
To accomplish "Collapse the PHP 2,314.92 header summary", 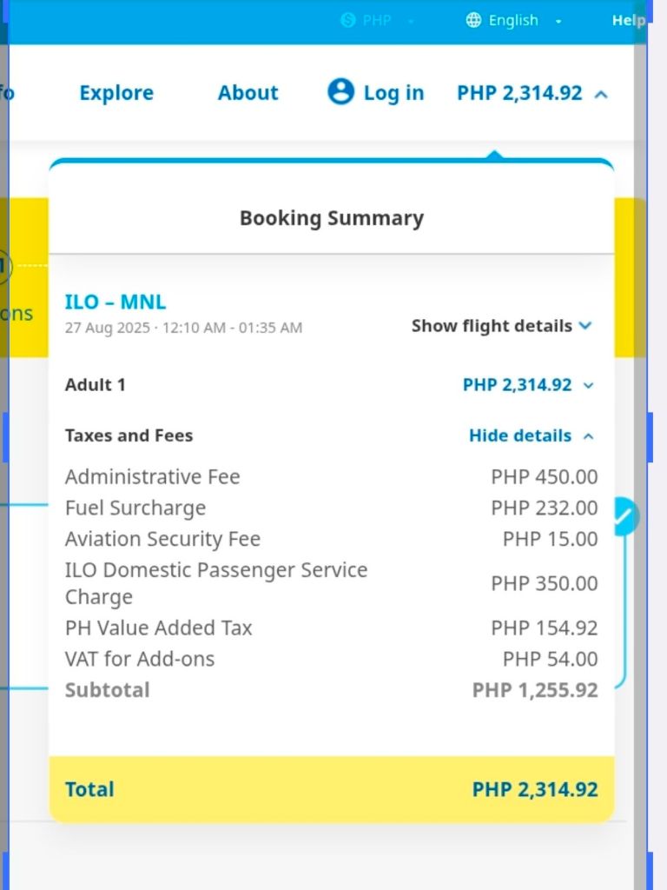I will tap(520, 93).
